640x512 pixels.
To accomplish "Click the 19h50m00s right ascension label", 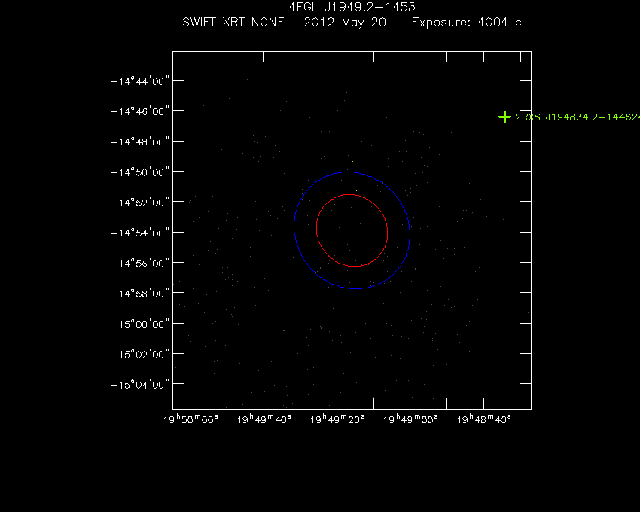I will 190,419.
